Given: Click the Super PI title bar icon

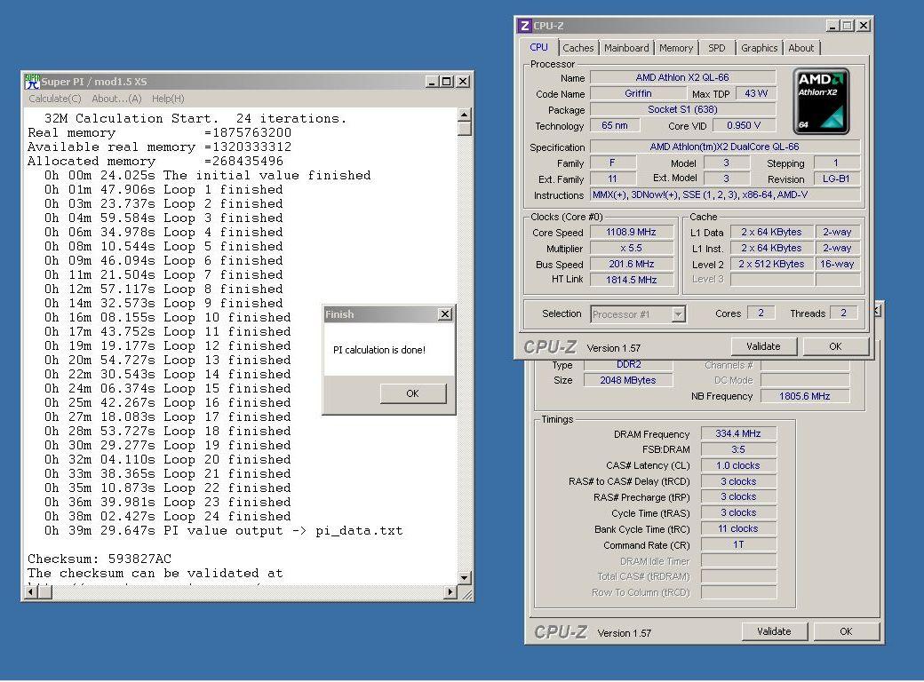Looking at the screenshot, I should pos(32,82).
